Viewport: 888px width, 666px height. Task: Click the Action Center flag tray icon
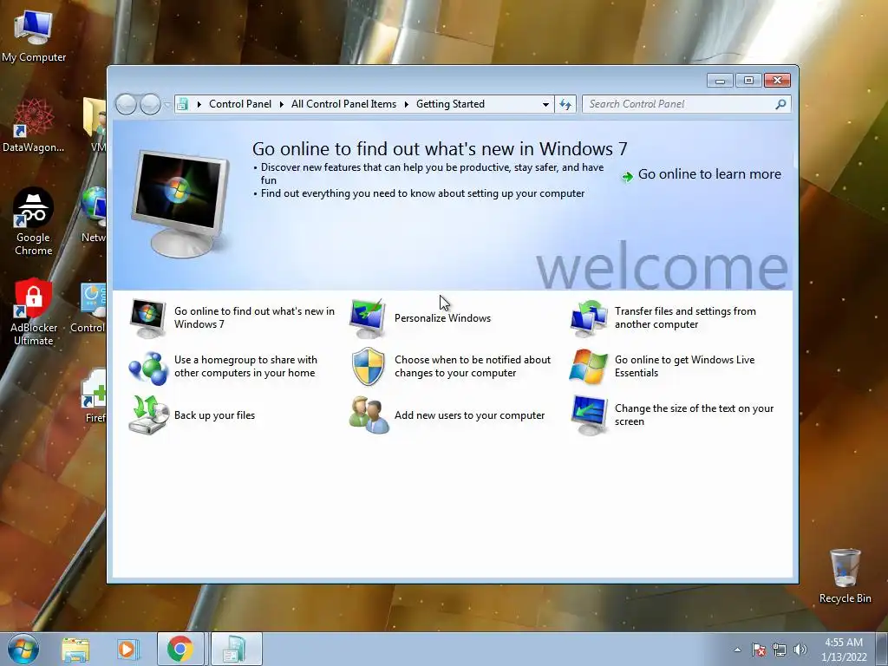[758, 650]
